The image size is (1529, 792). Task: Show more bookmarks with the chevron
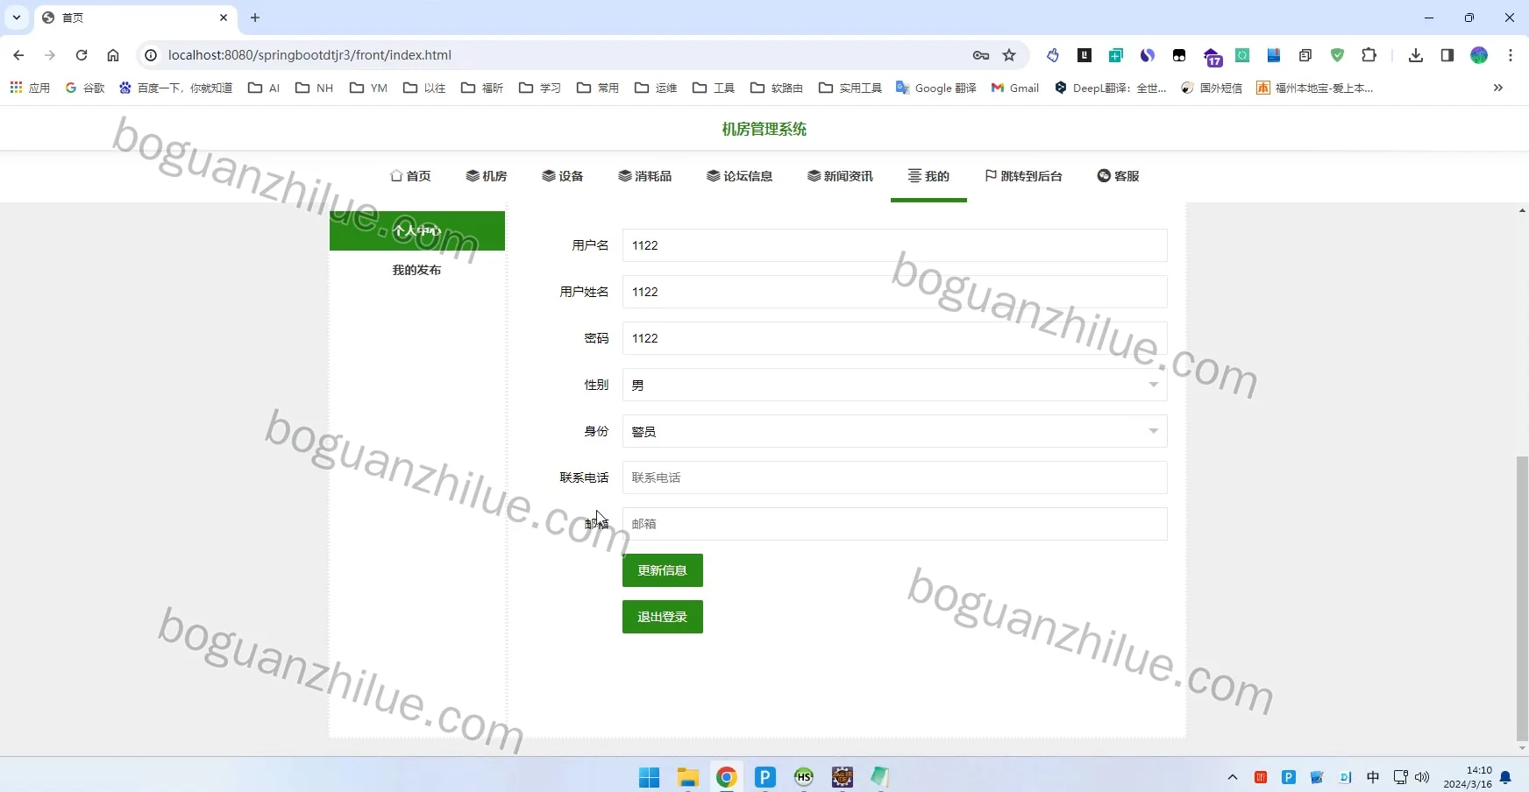coord(1498,88)
